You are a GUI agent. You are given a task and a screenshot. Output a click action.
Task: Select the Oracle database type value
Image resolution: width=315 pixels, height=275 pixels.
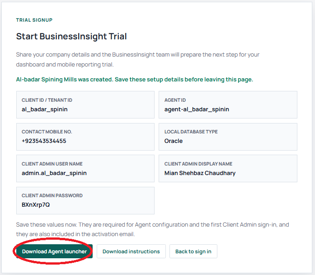coord(174,141)
